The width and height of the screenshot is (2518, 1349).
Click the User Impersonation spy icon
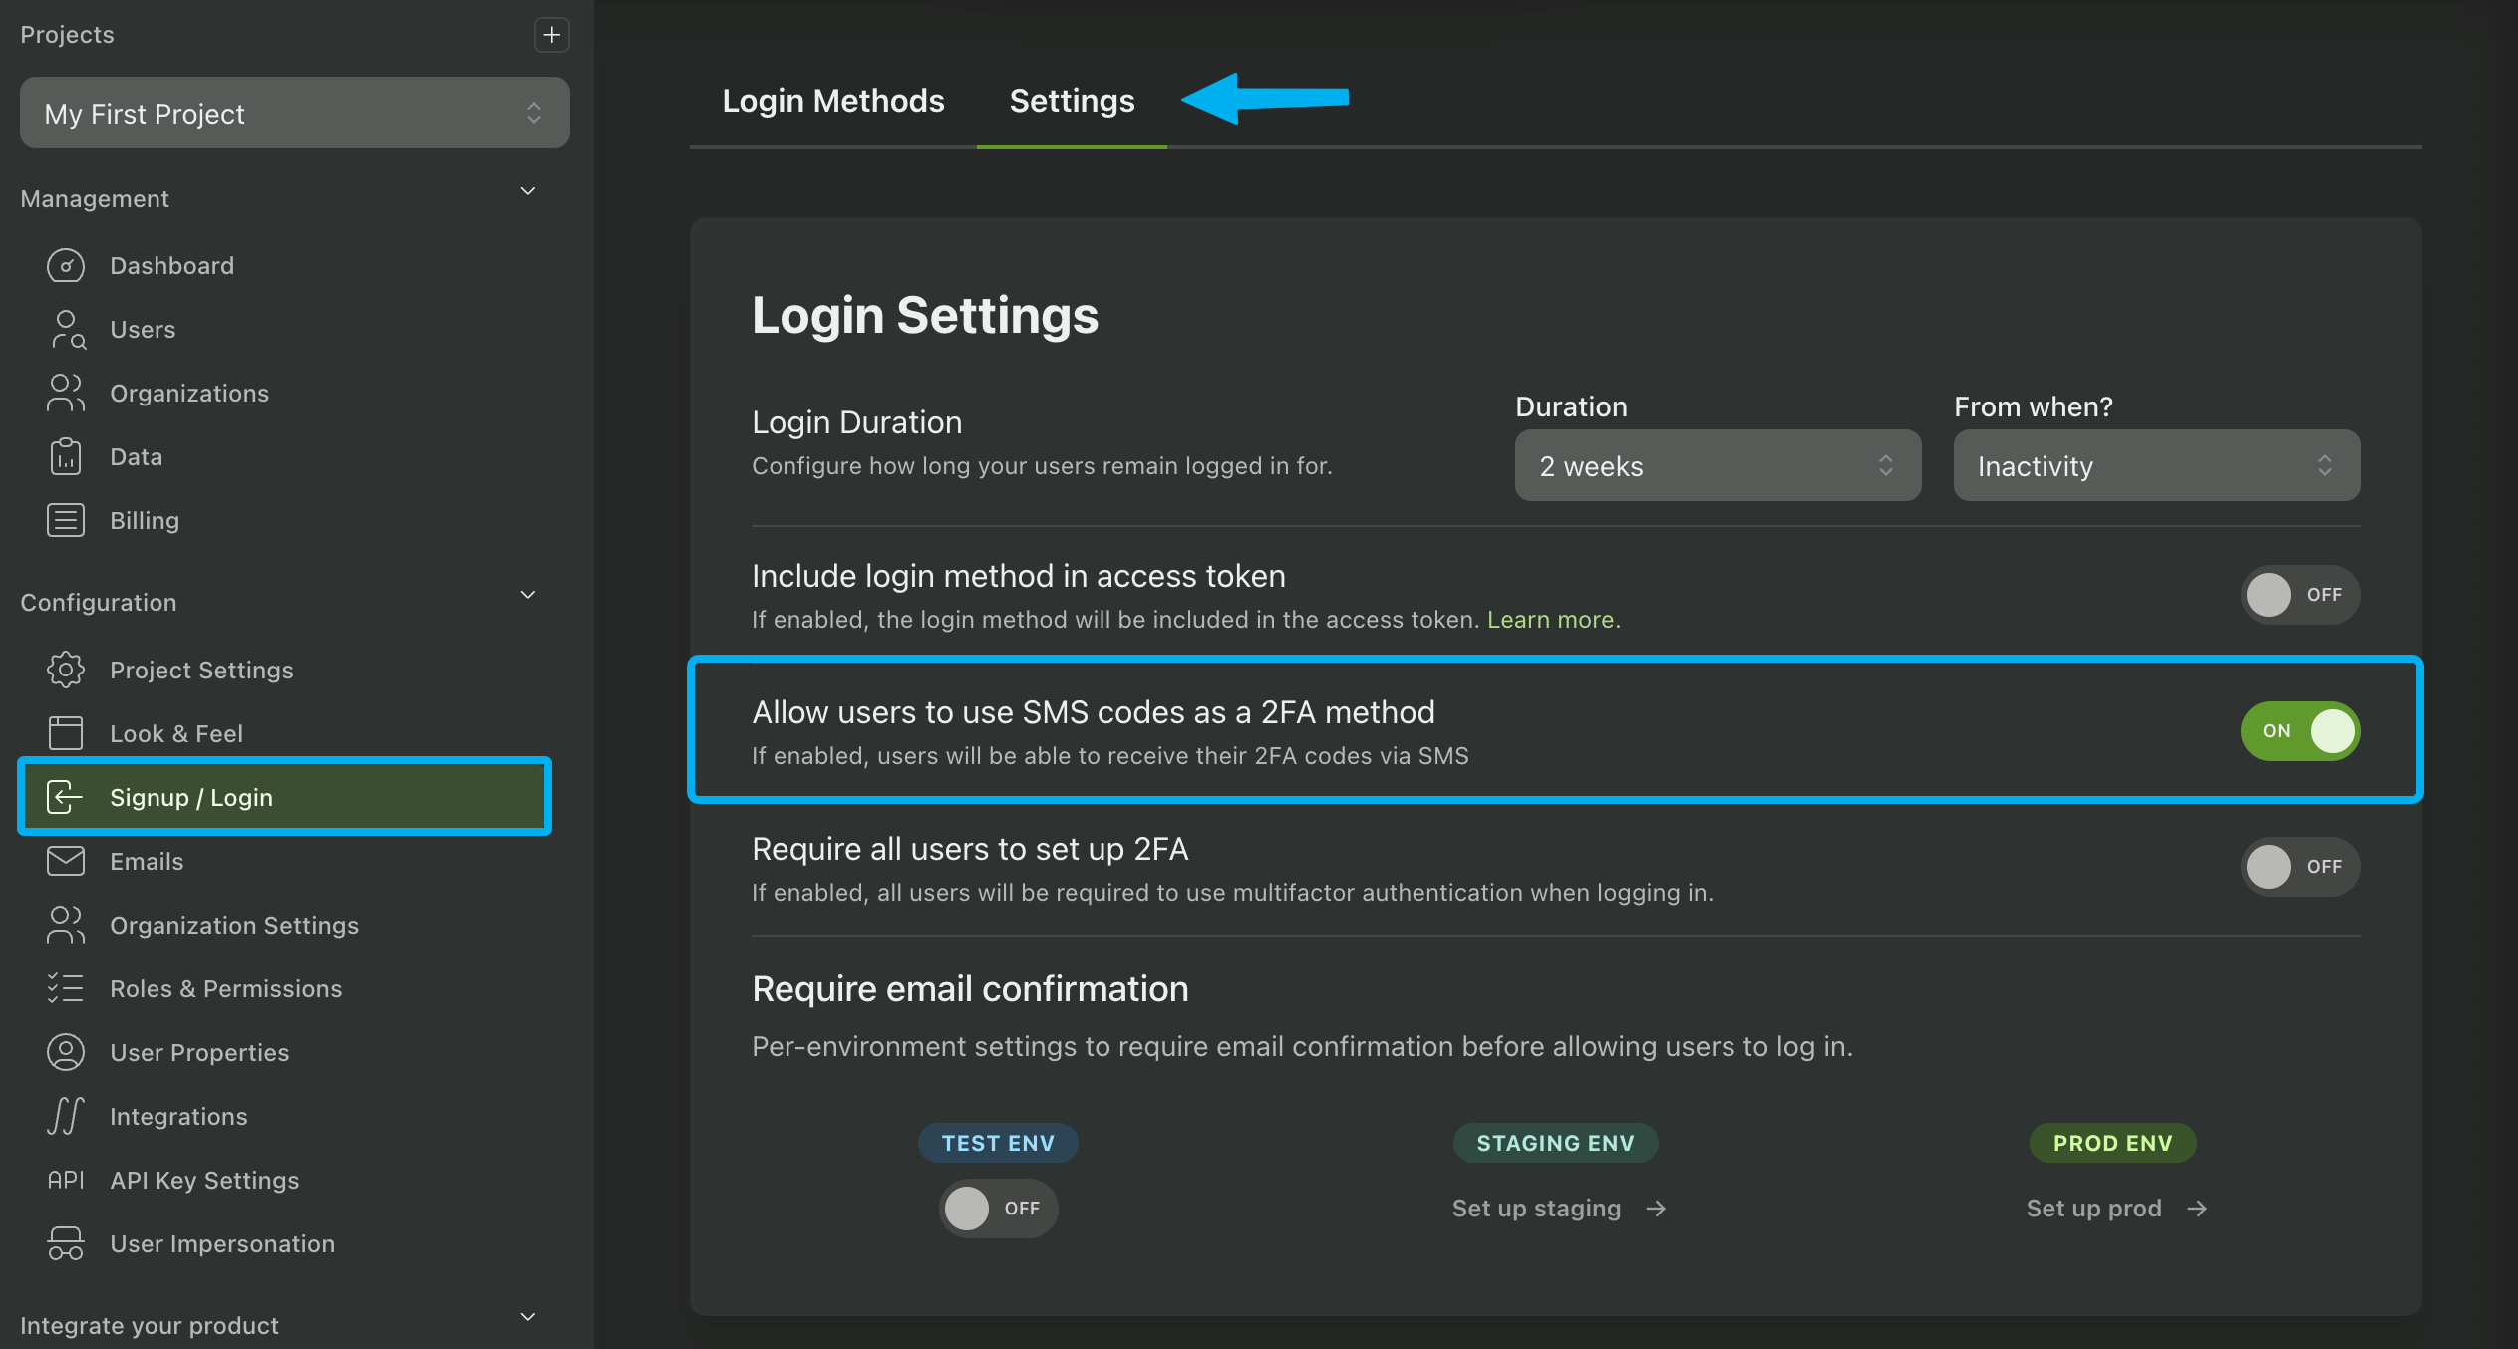66,1243
